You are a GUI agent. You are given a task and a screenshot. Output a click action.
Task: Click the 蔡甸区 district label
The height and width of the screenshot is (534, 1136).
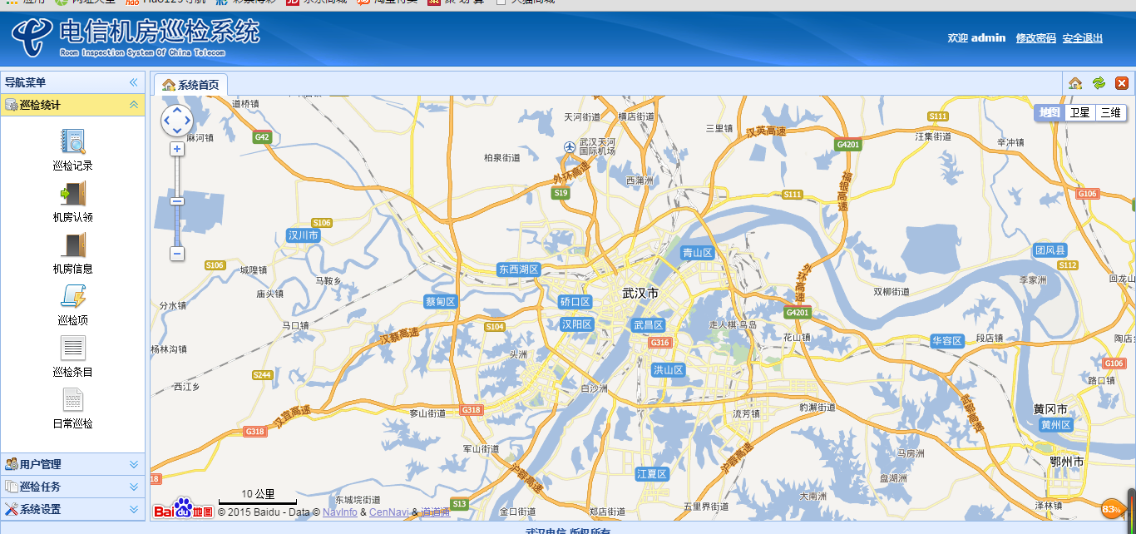(x=441, y=301)
